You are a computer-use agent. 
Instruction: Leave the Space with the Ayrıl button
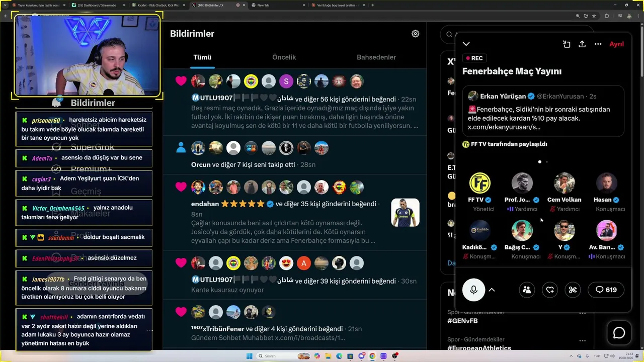[616, 44]
